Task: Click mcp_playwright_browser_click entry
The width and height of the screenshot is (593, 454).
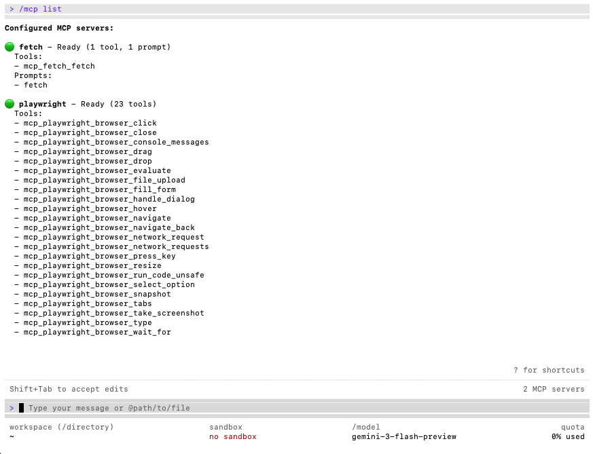Action: pyautogui.click(x=90, y=123)
